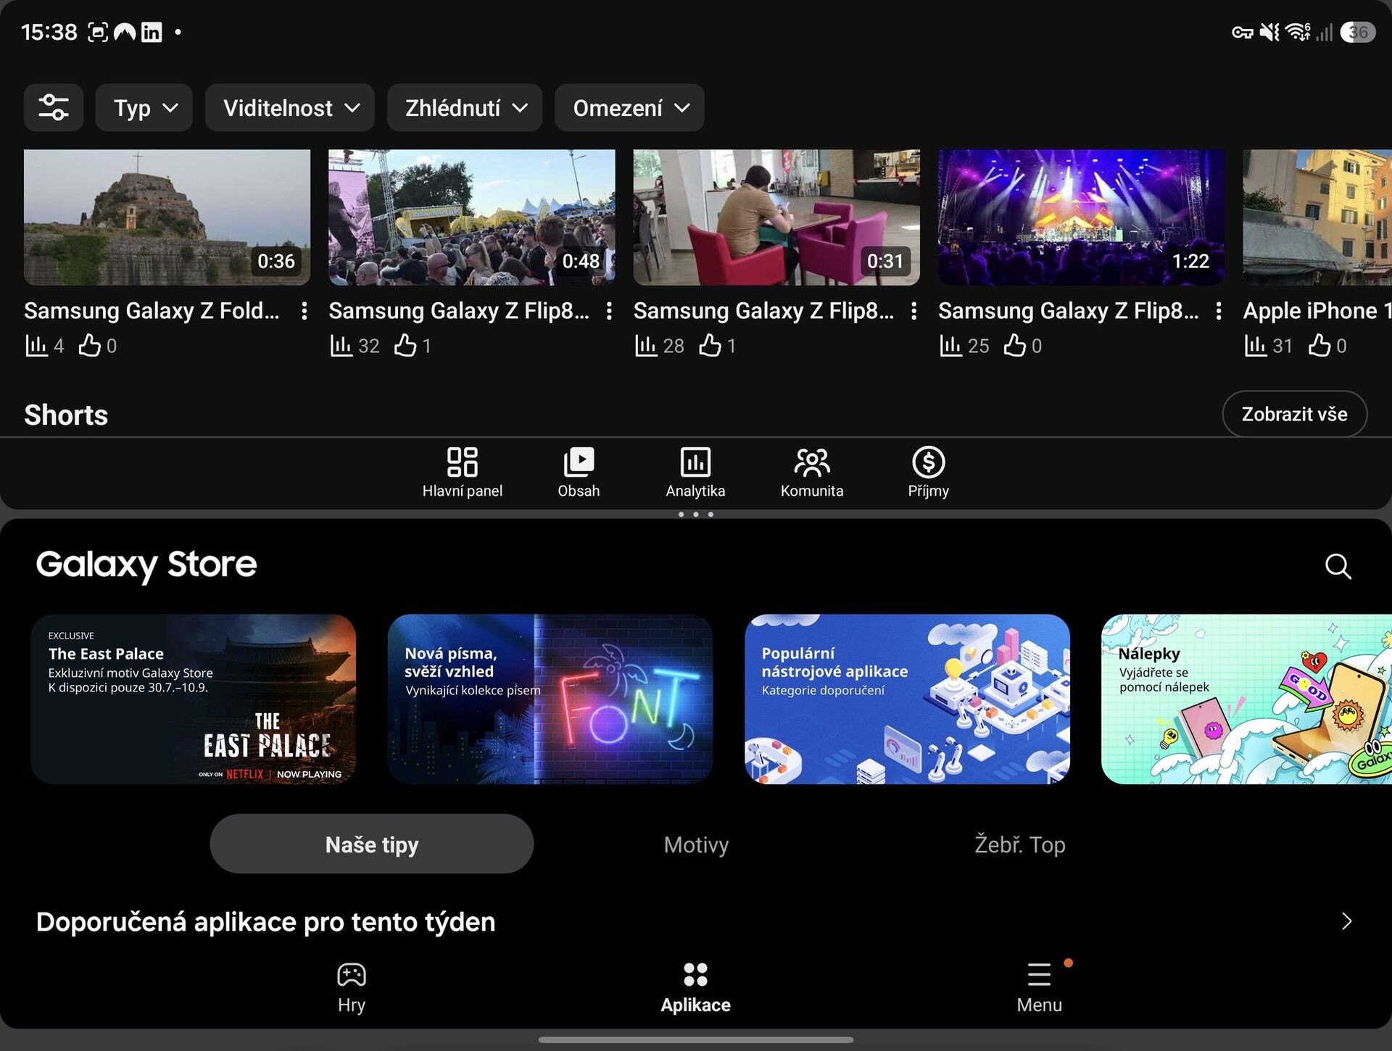Open options menu for the 1:22 Flip8 video
The image size is (1392, 1051).
pos(1219,311)
